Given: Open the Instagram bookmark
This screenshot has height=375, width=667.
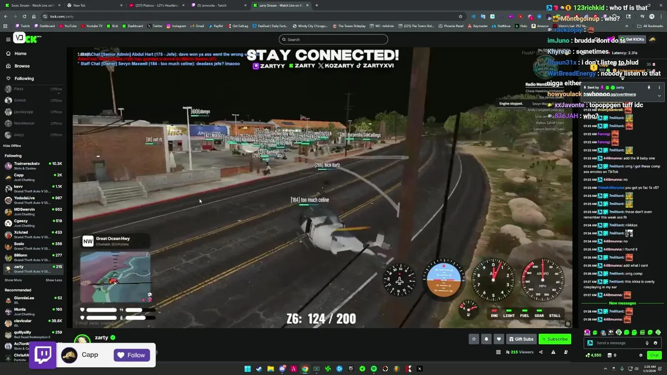Looking at the screenshot, I should 176,26.
